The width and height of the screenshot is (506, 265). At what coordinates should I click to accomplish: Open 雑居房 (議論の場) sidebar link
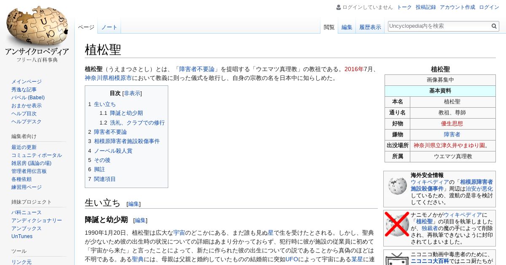pyautogui.click(x=31, y=163)
